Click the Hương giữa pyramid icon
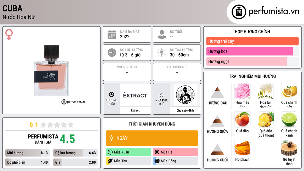304x171 pixels. coord(217,121)
